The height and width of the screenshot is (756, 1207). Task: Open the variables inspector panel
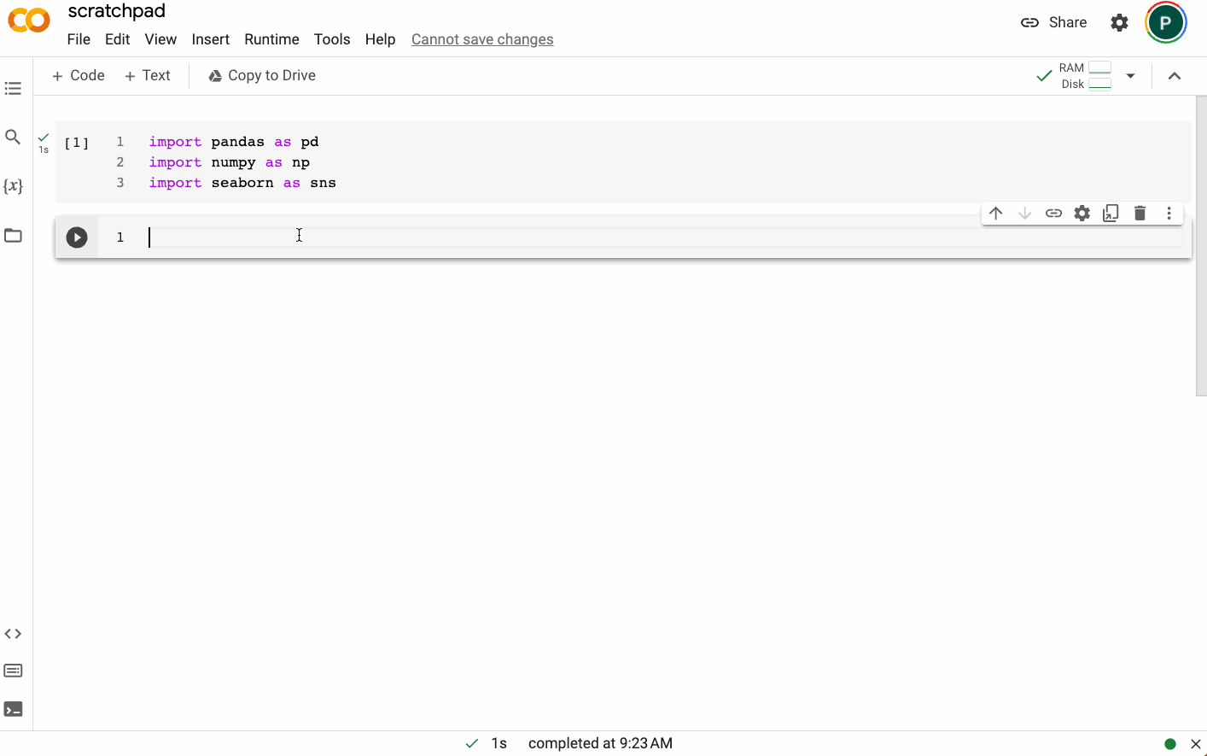click(13, 186)
